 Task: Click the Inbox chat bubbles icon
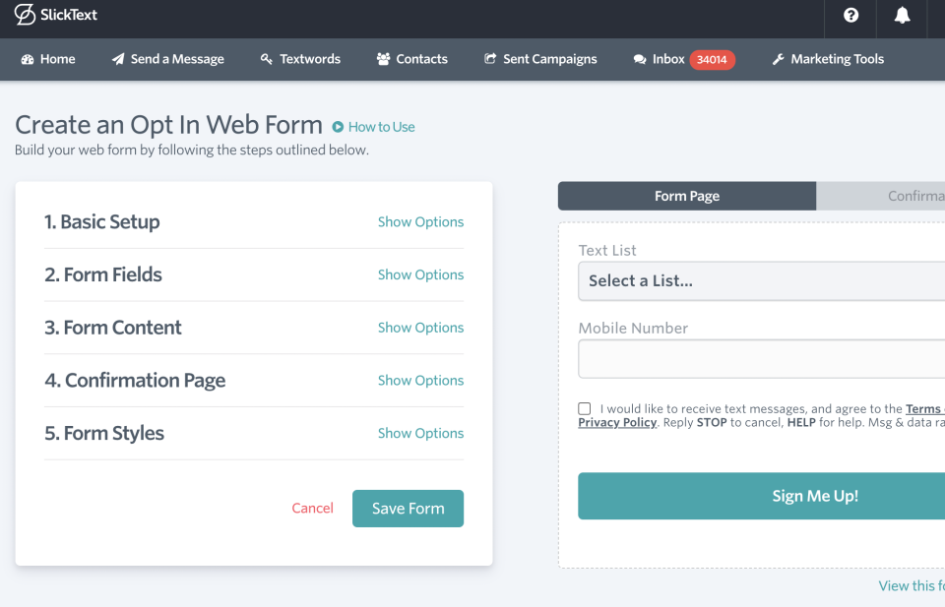coord(640,59)
